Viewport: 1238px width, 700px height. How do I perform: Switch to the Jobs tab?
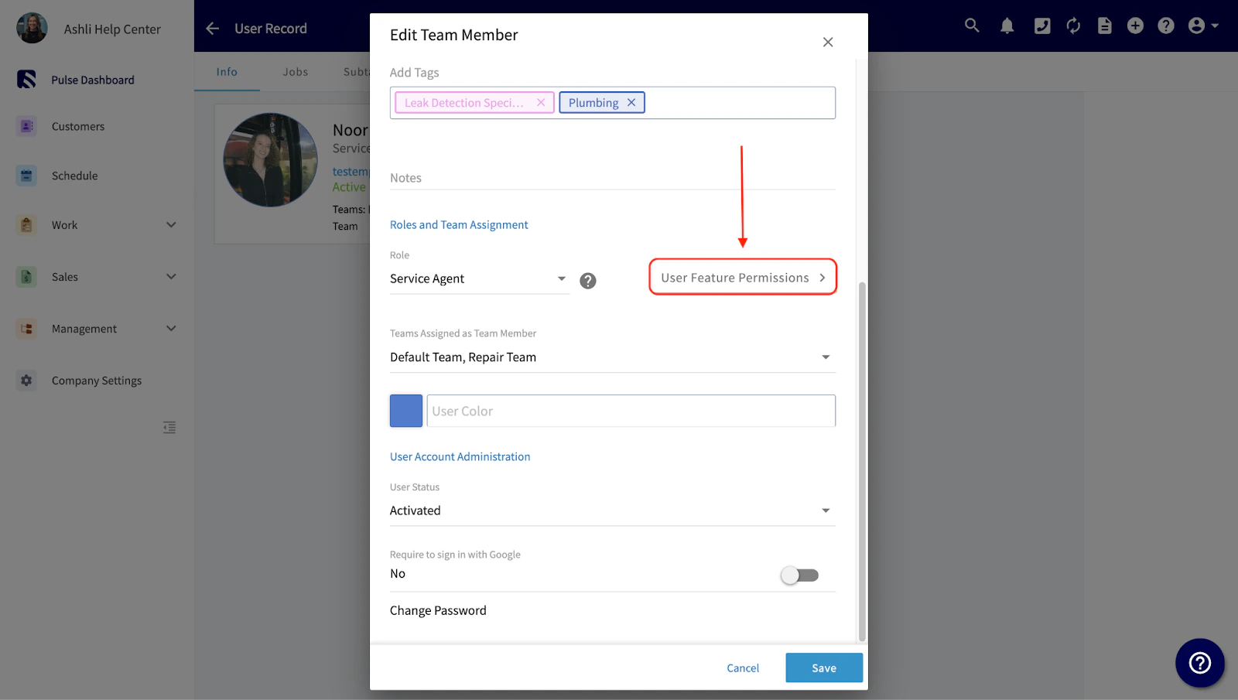tap(296, 72)
